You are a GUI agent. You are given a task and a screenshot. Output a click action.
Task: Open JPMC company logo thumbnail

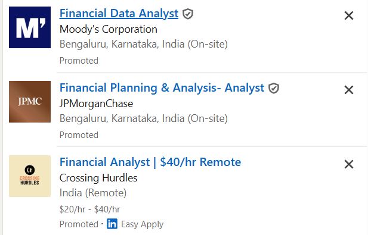(x=30, y=102)
